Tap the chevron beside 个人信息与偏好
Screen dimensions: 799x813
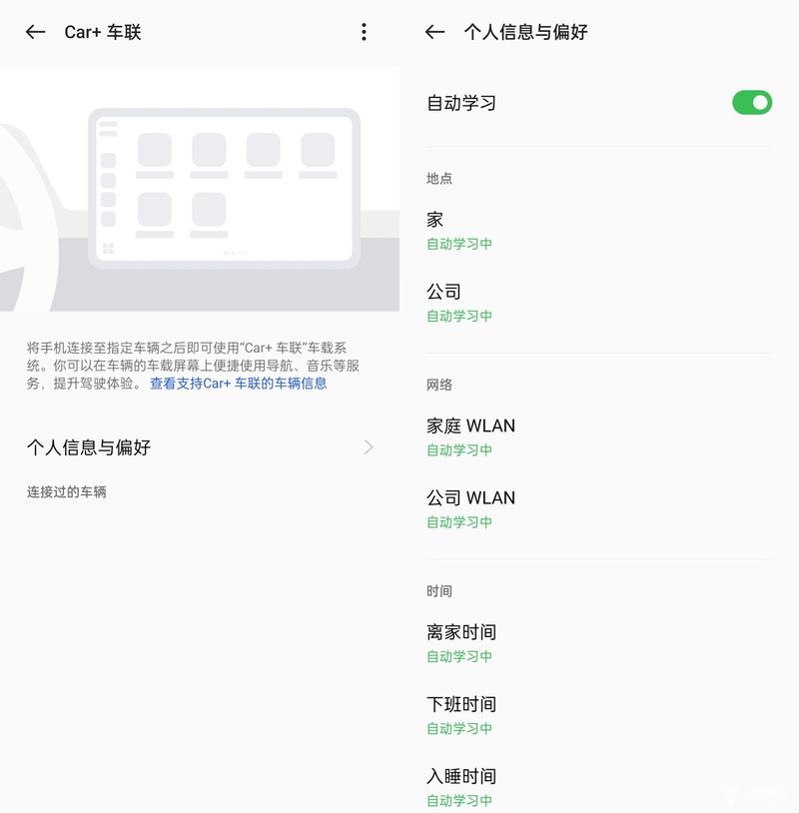pyautogui.click(x=369, y=446)
